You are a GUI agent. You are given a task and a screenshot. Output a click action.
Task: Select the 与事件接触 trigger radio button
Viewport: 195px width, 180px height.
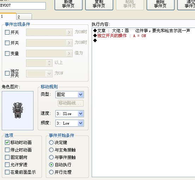(x=51, y=157)
